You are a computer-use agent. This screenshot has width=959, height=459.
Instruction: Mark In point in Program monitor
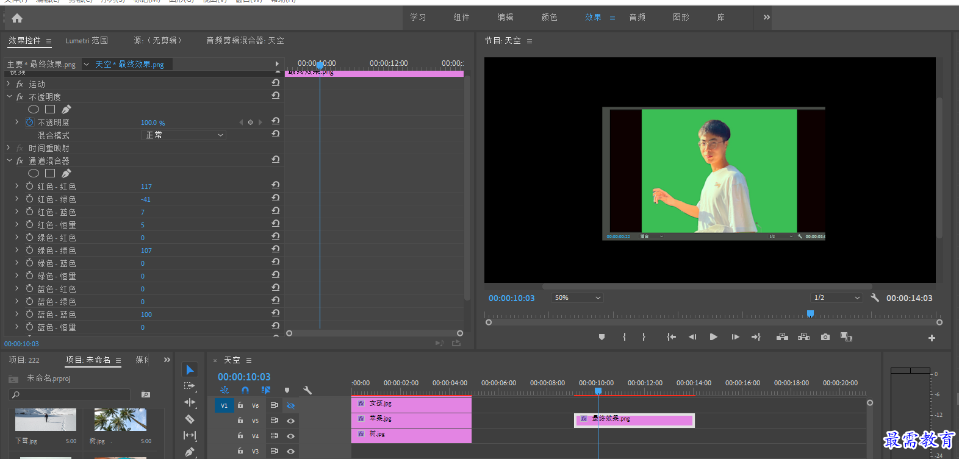coord(624,337)
